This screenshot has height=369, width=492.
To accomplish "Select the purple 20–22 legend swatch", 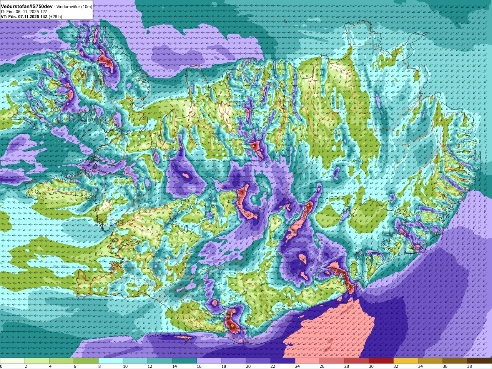I will pyautogui.click(x=258, y=361).
